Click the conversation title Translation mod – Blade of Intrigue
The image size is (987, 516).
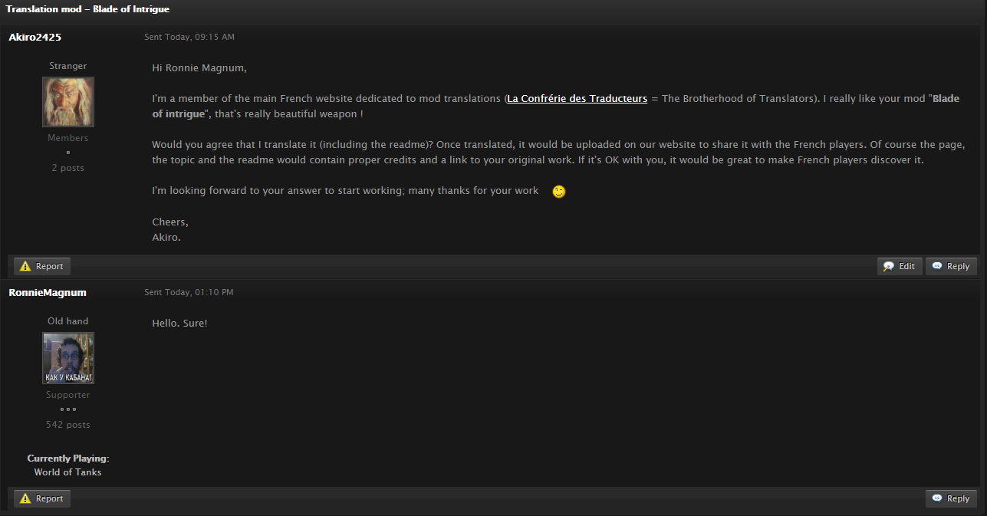(x=87, y=9)
